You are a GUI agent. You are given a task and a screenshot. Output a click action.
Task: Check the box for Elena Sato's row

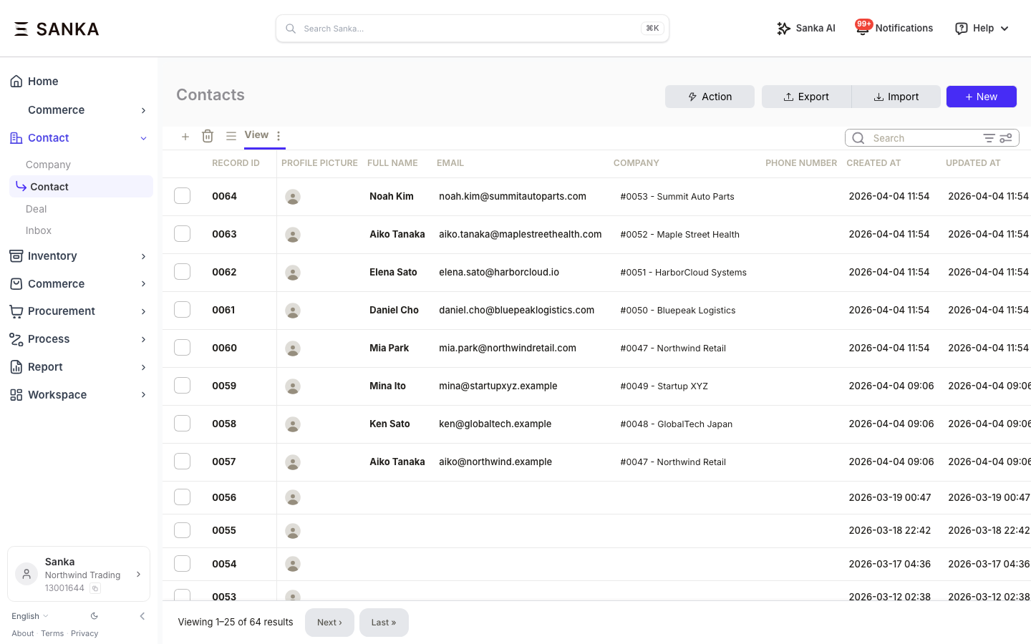[183, 272]
